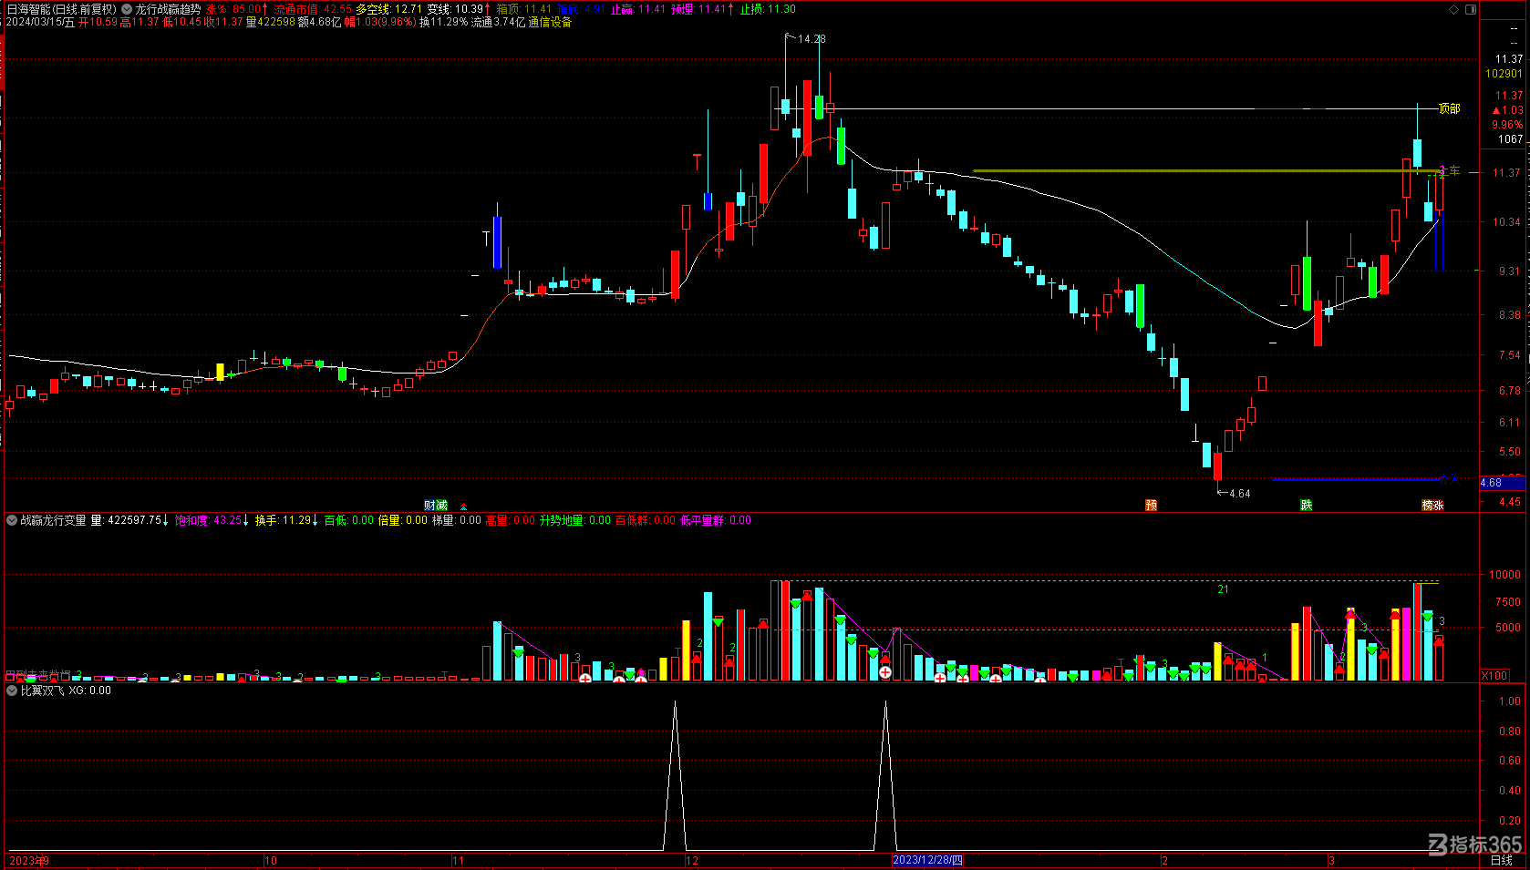The width and height of the screenshot is (1530, 870).
Task: Click the 2023年9 label on the time axis
Action: 29,860
